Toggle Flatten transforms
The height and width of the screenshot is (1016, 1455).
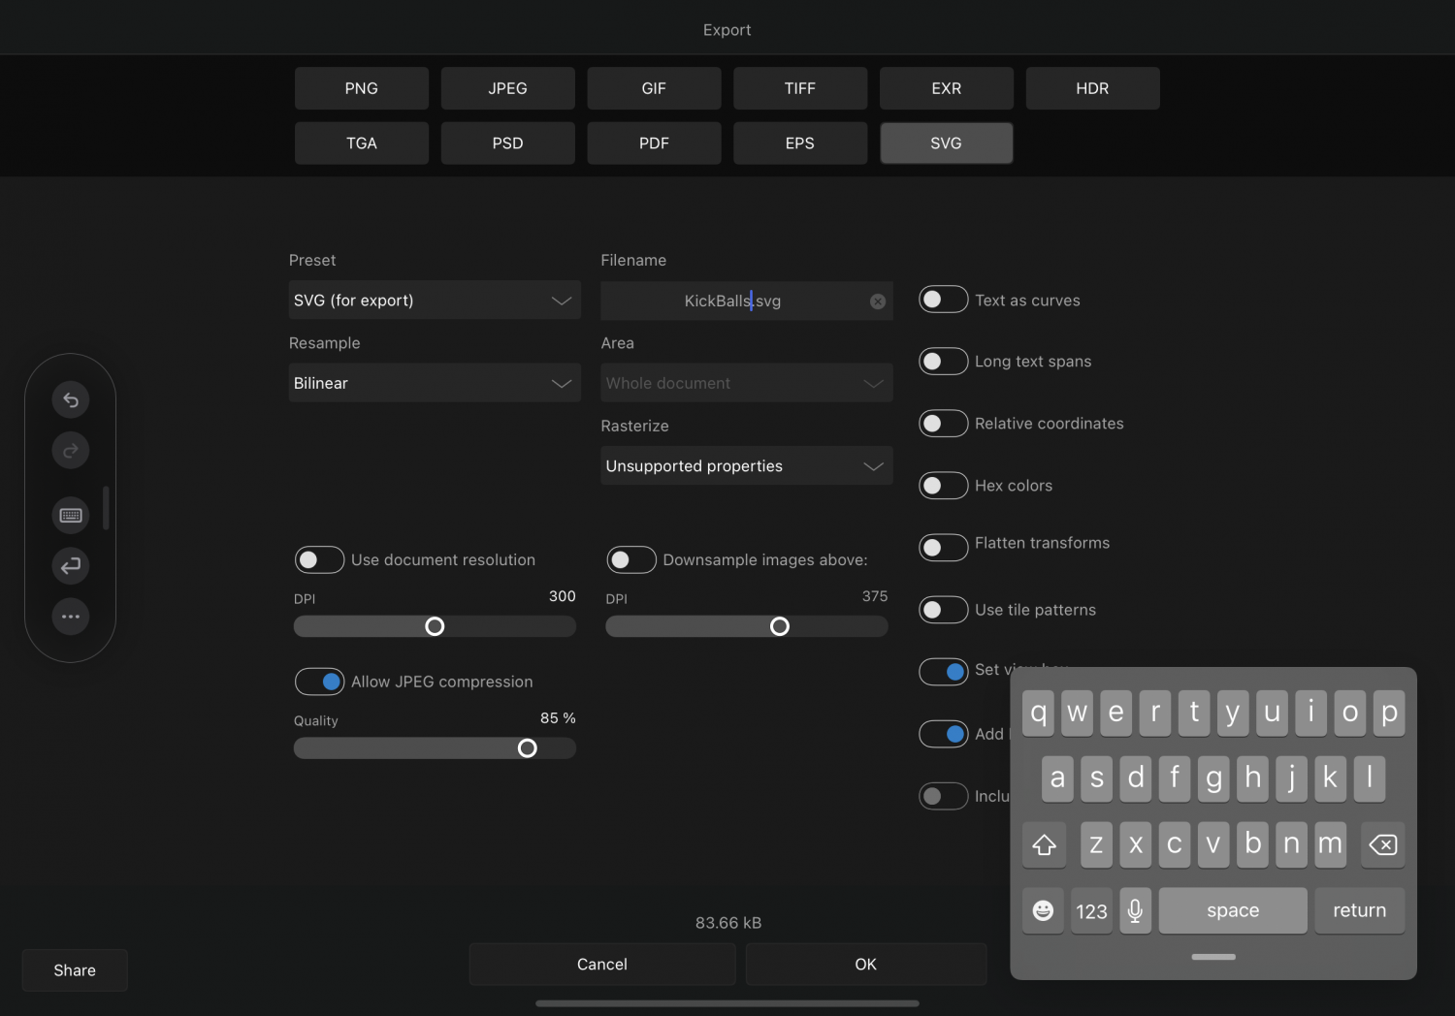pos(943,548)
